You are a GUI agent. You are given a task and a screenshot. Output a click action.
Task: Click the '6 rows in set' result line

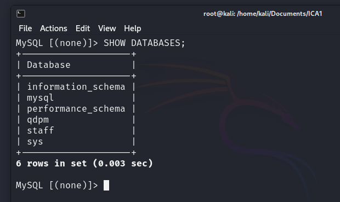click(84, 164)
